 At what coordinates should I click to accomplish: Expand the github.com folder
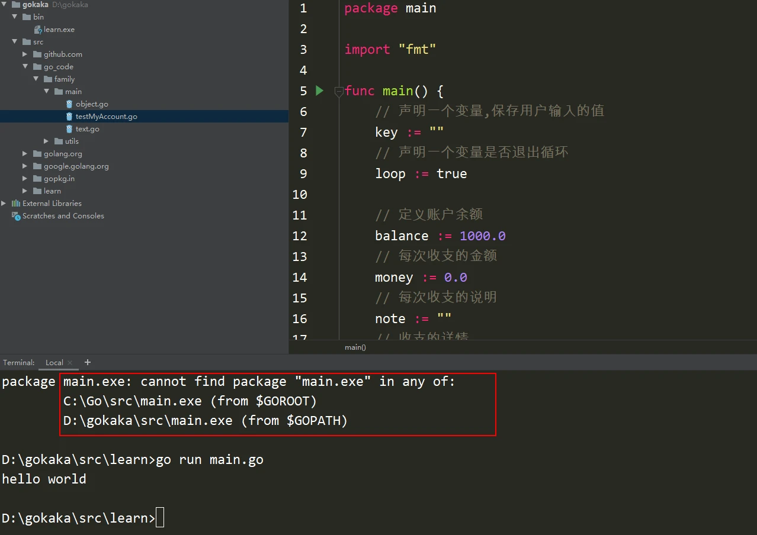click(25, 54)
